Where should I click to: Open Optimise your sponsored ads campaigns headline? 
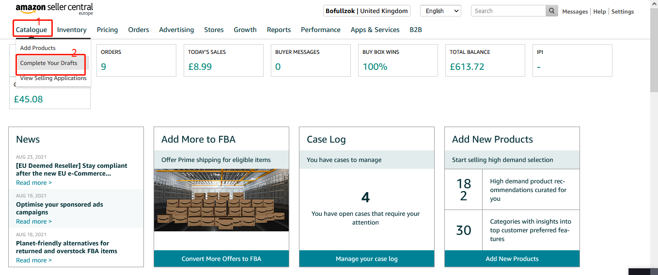60,208
